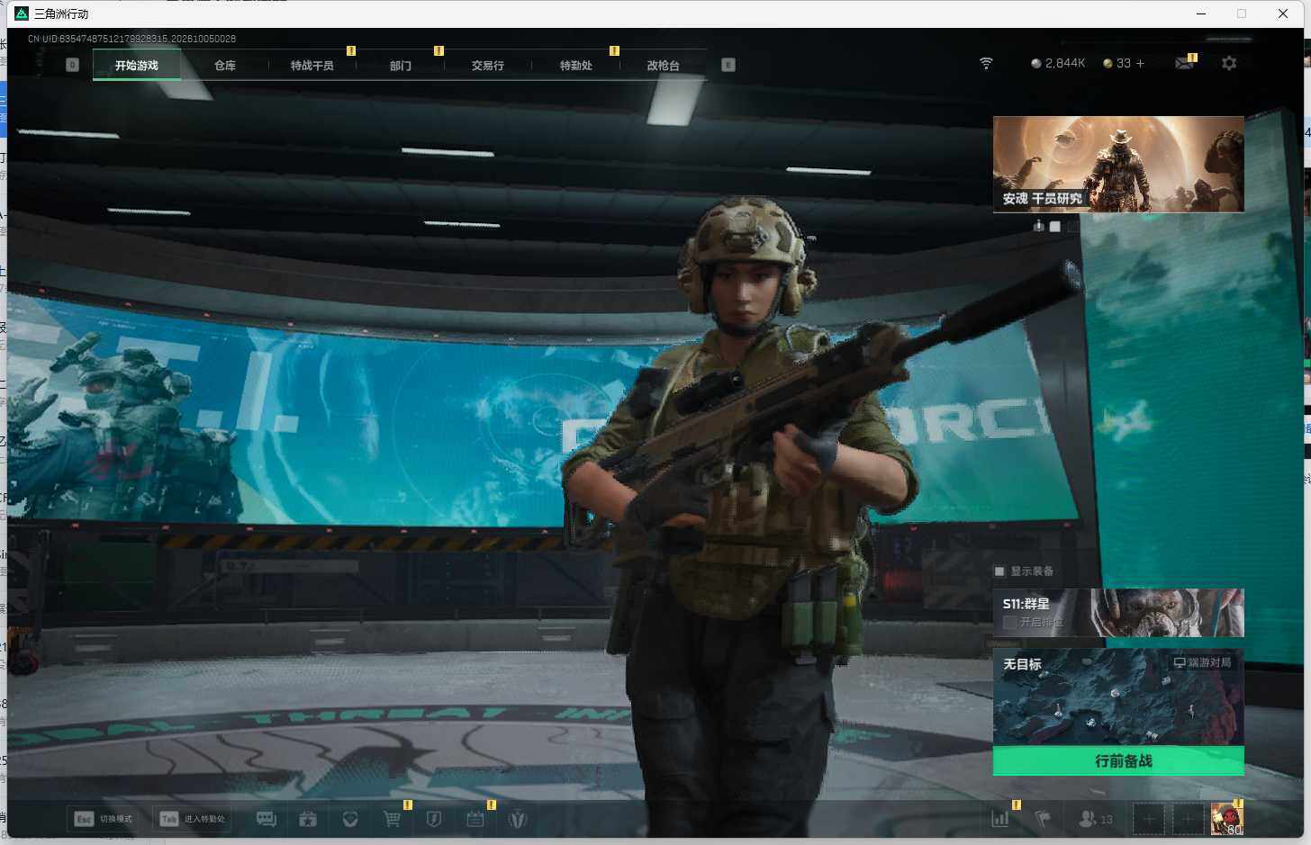
Task: Open the friends list icon showing 13
Action: coord(1096,819)
